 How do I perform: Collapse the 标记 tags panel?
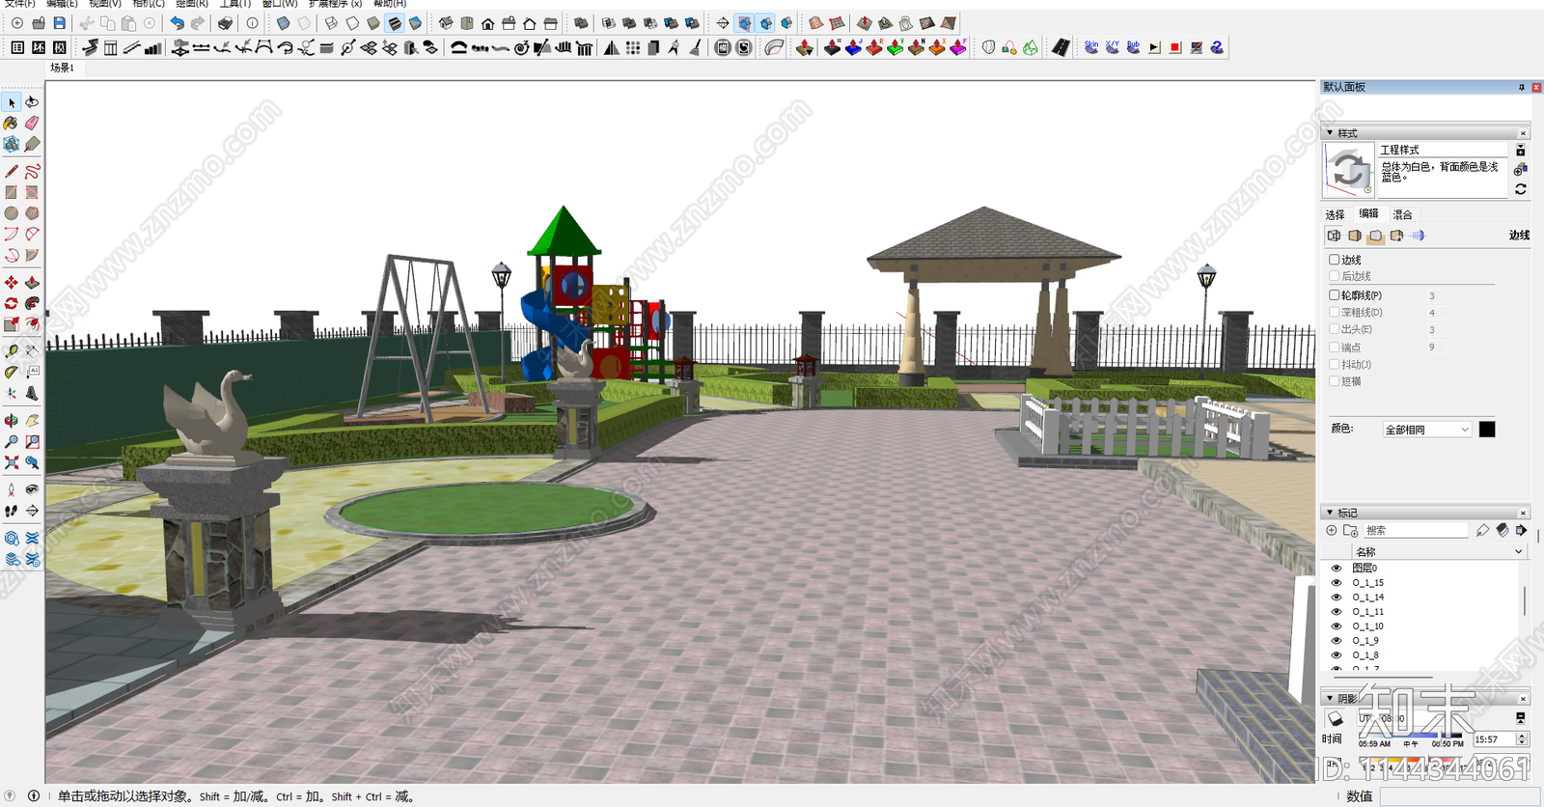[1330, 513]
